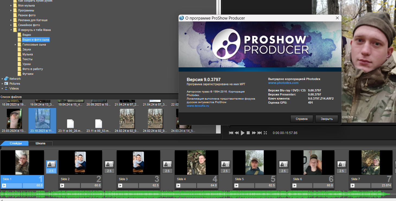Click the Pictures icon in the folder tree
The width and height of the screenshot is (396, 201).
[x=6, y=84]
